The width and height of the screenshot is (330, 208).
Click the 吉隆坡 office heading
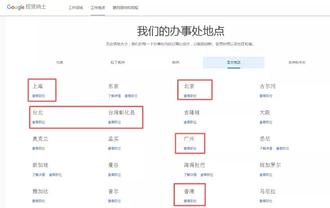point(192,113)
